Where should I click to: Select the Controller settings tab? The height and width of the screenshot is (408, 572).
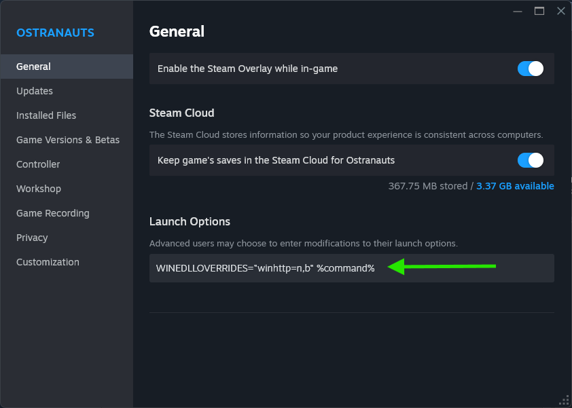click(x=67, y=164)
